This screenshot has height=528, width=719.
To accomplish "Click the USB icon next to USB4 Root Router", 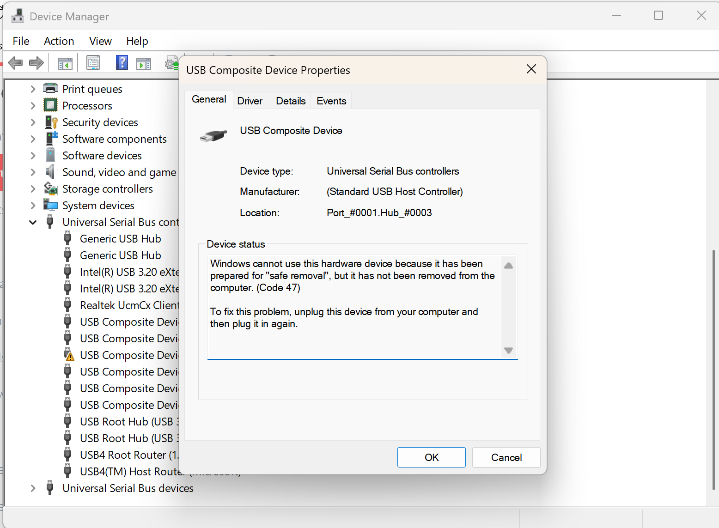I will tap(67, 455).
